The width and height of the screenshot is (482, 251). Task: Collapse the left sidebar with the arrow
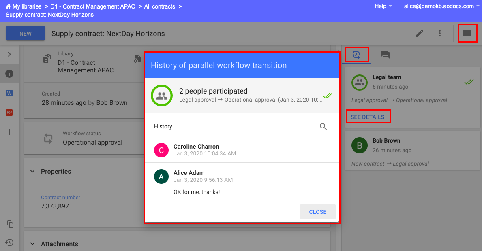coord(9,54)
